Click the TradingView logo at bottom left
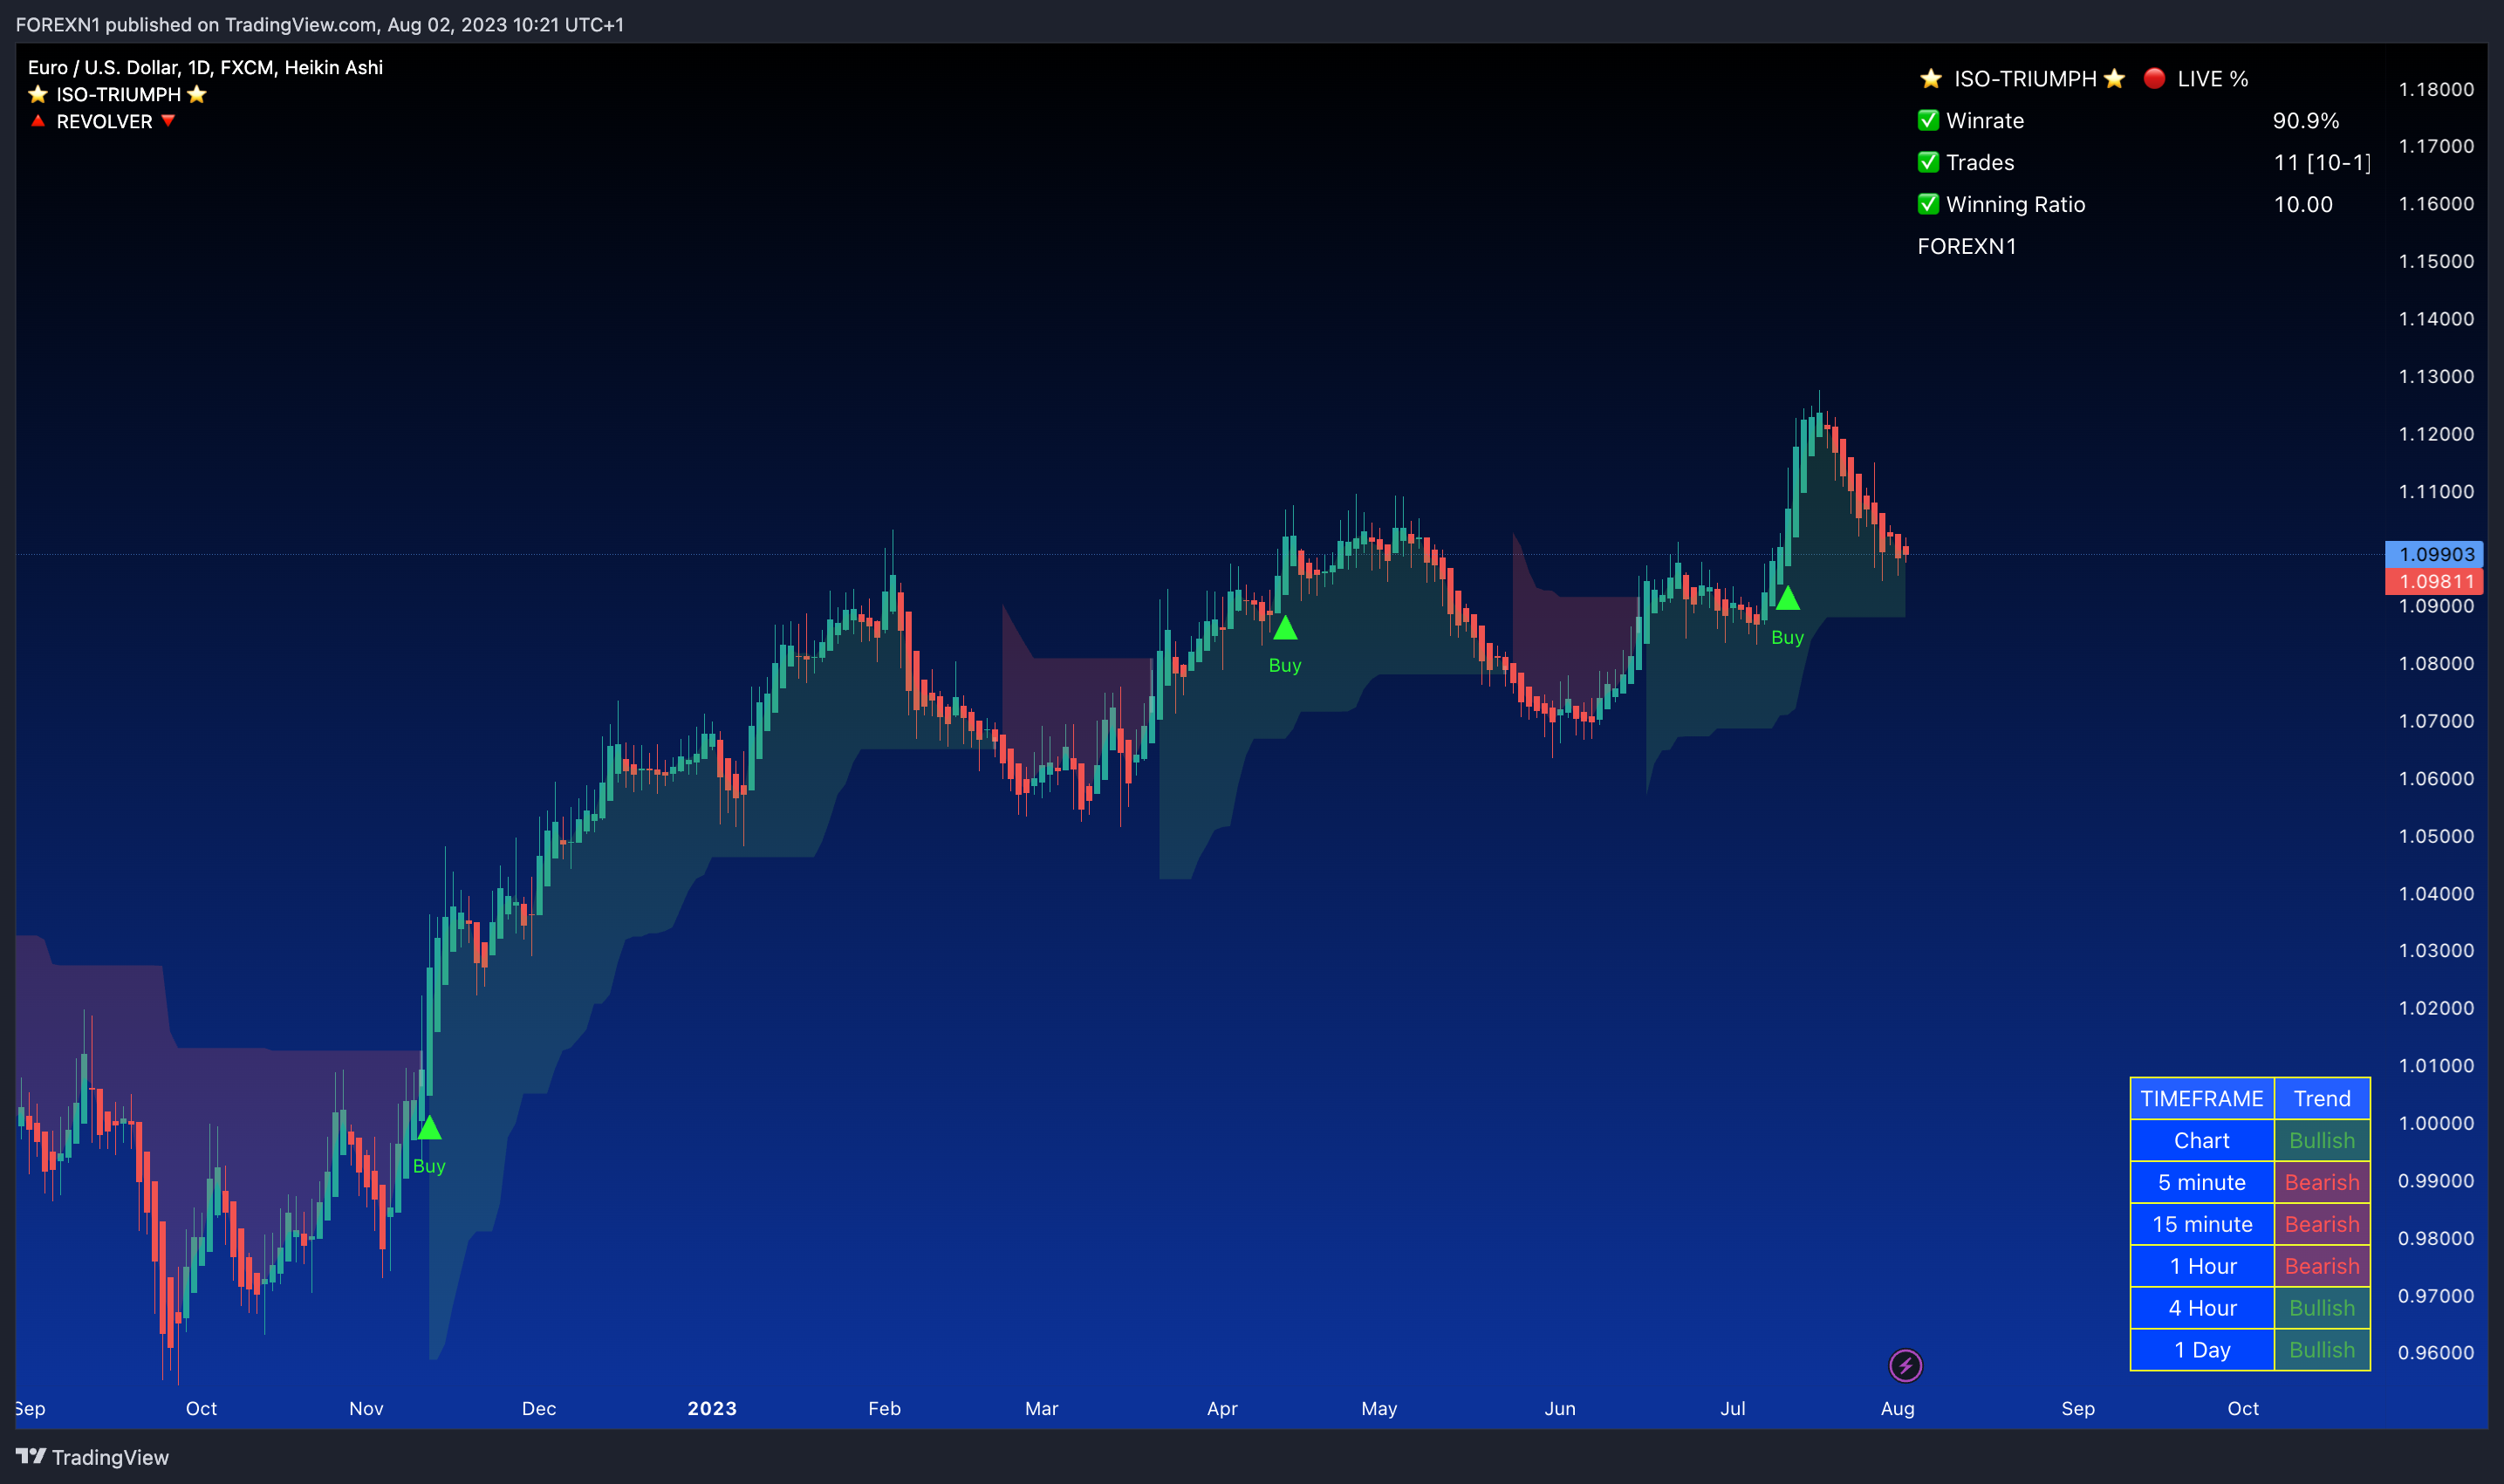 coord(92,1457)
